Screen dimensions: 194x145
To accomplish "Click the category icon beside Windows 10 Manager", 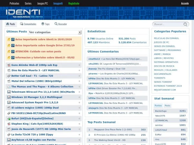I will coord(8,97).
